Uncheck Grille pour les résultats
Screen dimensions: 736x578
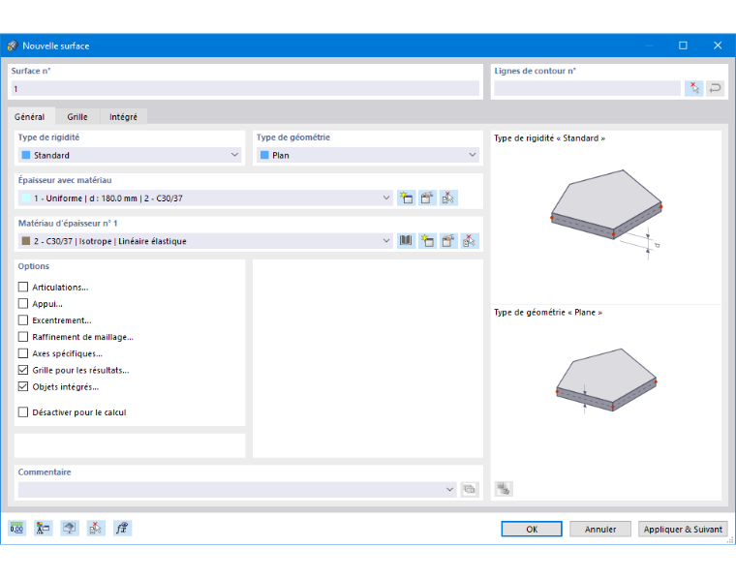point(23,370)
